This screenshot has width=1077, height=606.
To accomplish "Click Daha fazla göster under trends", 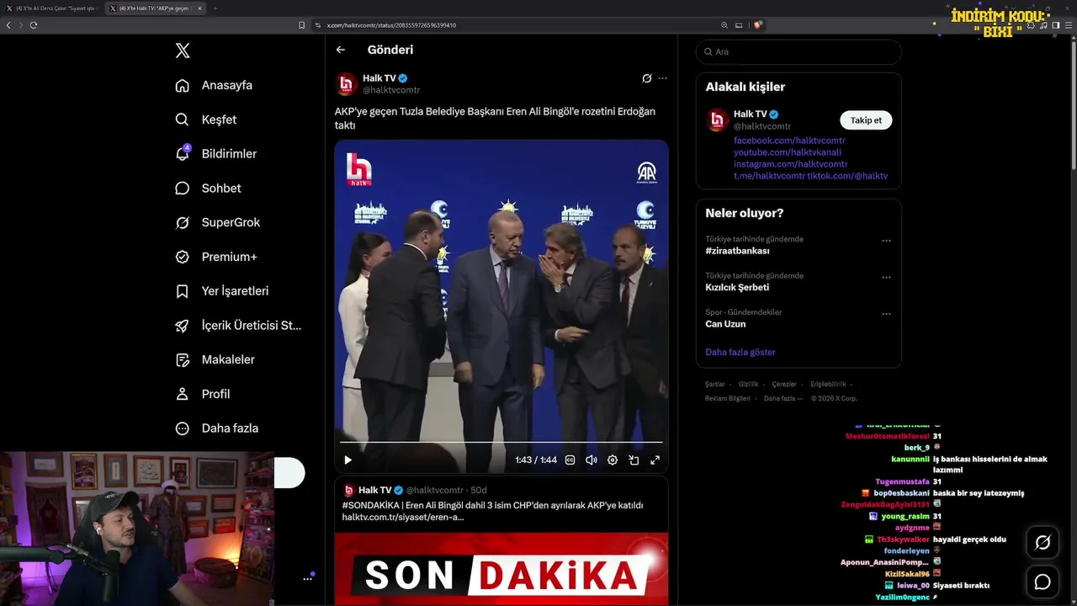I will tap(740, 352).
